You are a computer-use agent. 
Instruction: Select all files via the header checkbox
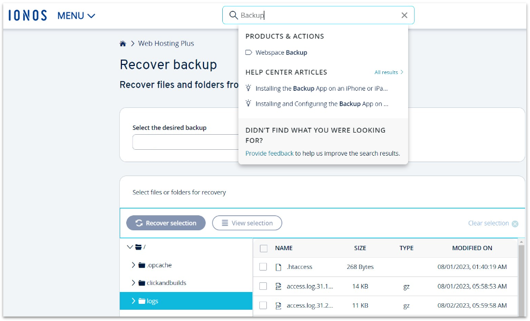tap(263, 248)
